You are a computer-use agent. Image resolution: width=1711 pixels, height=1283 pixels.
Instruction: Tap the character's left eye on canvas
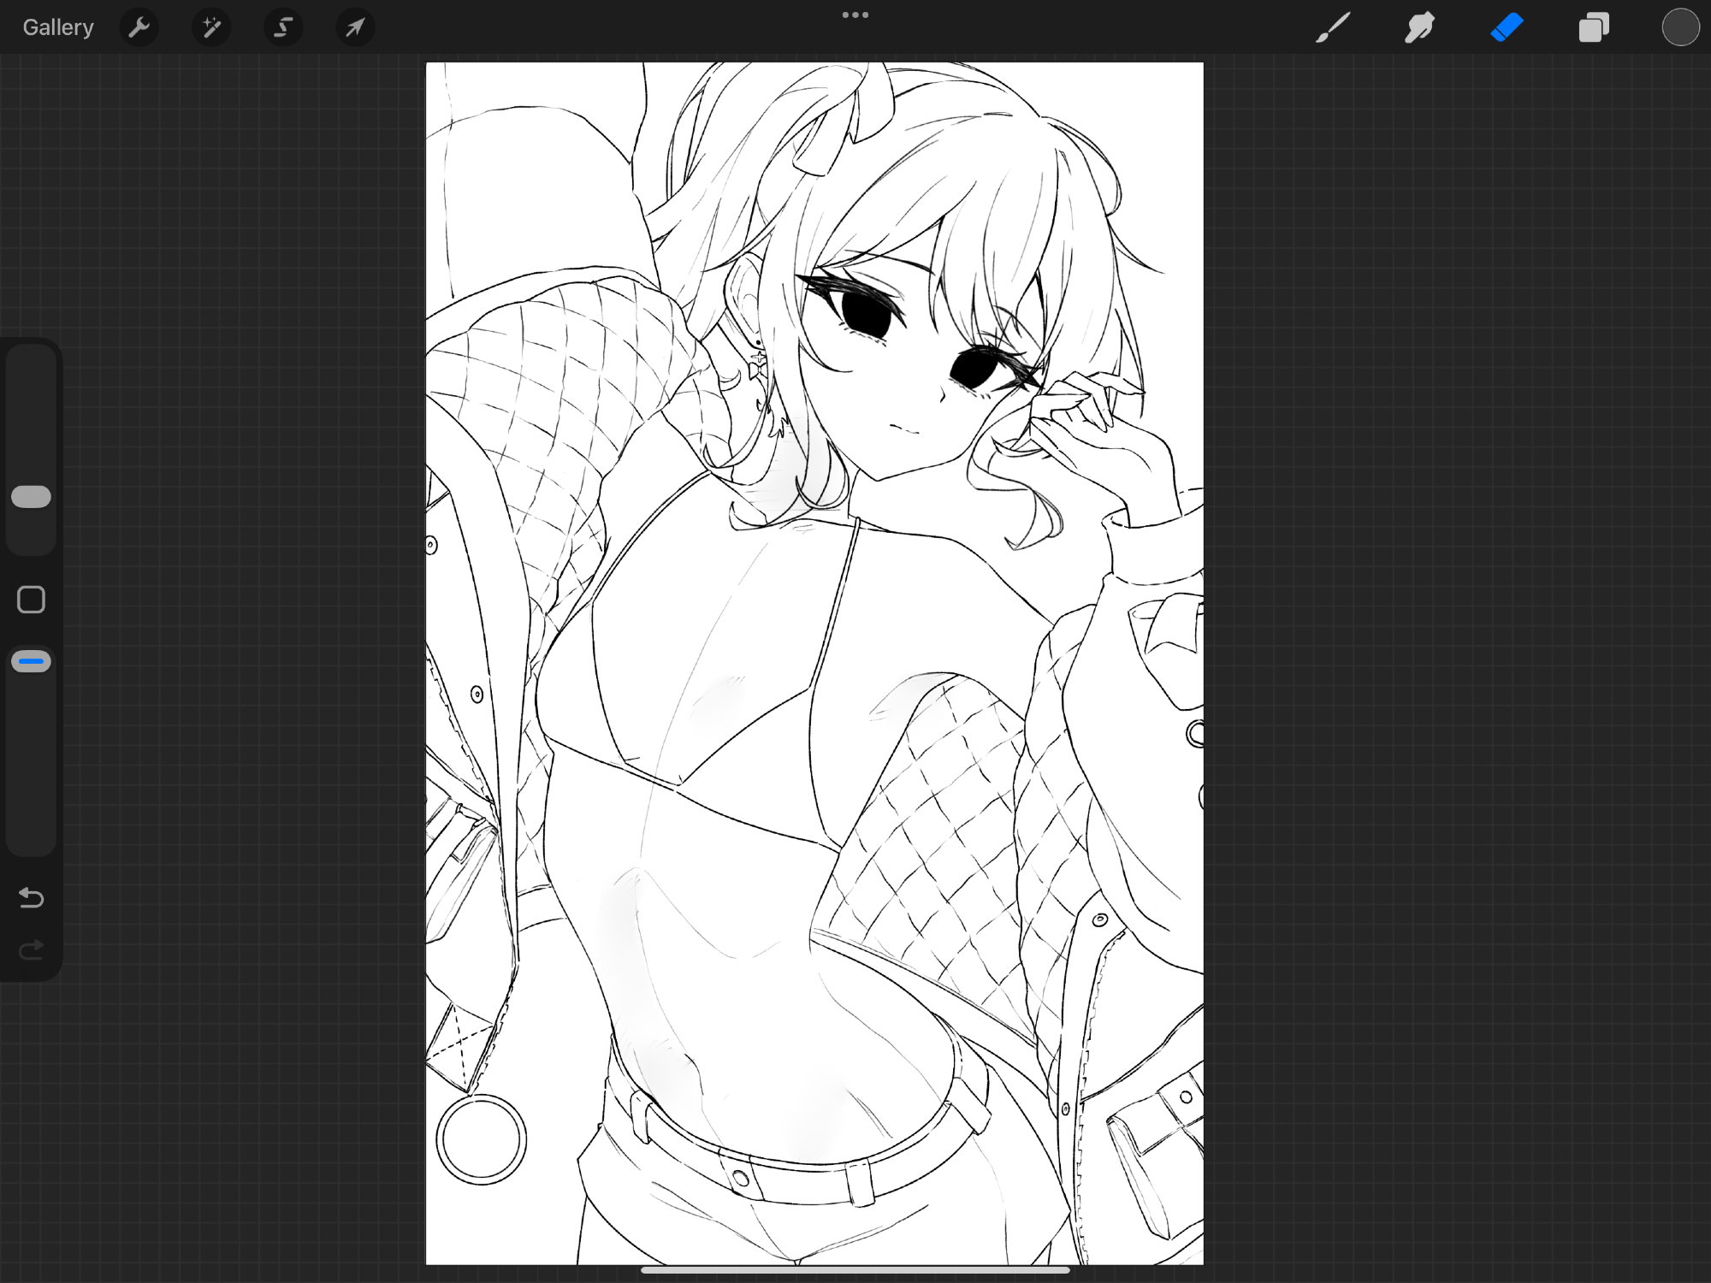coord(864,313)
